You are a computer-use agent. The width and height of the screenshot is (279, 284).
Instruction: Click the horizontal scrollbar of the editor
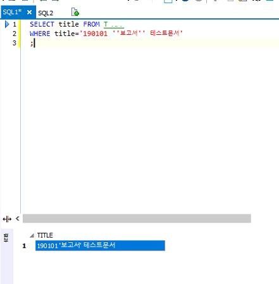tap(137, 218)
